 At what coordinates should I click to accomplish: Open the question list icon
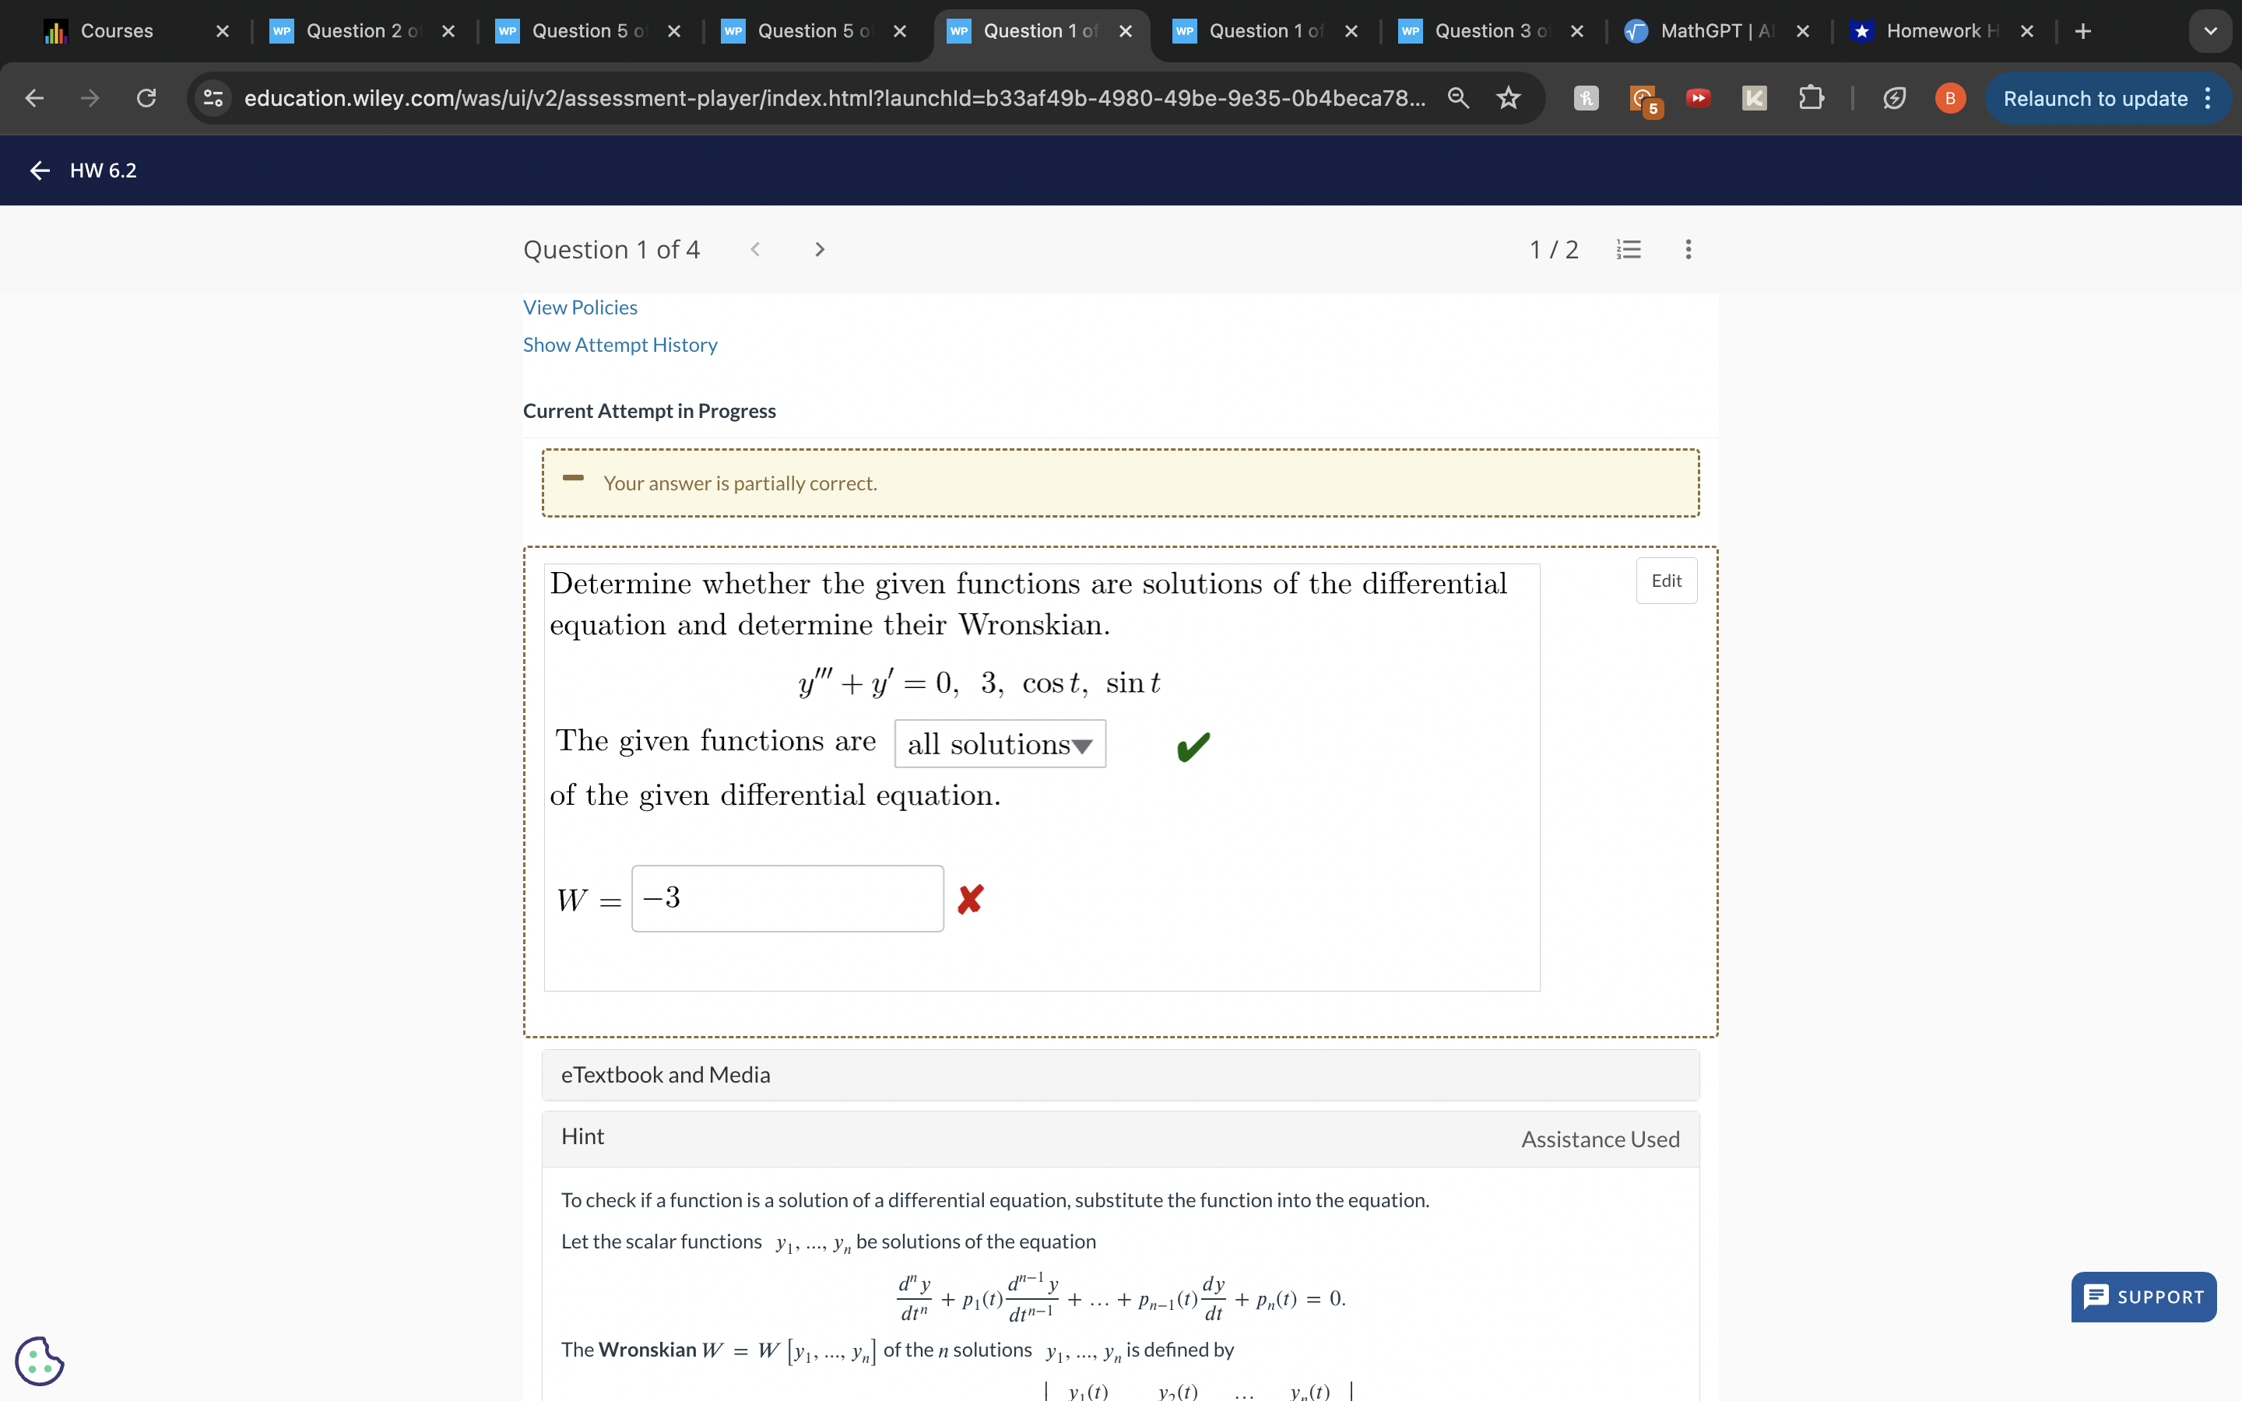[1629, 248]
